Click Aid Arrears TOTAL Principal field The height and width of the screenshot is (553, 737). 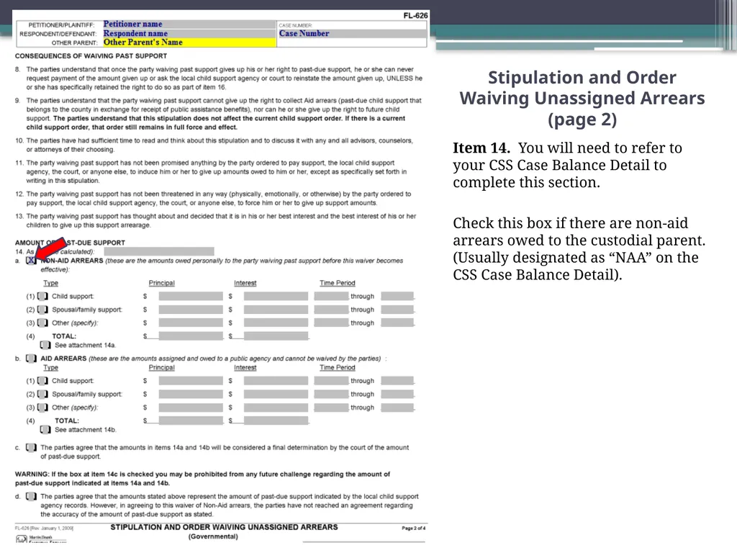[191, 421]
